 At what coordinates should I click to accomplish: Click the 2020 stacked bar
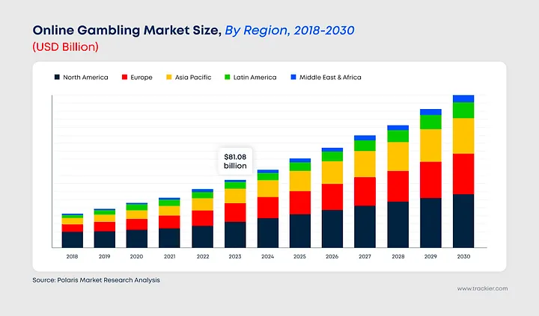click(137, 225)
